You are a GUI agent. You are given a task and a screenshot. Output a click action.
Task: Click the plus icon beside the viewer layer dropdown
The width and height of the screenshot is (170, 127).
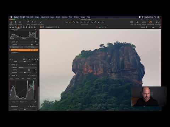[58, 27]
